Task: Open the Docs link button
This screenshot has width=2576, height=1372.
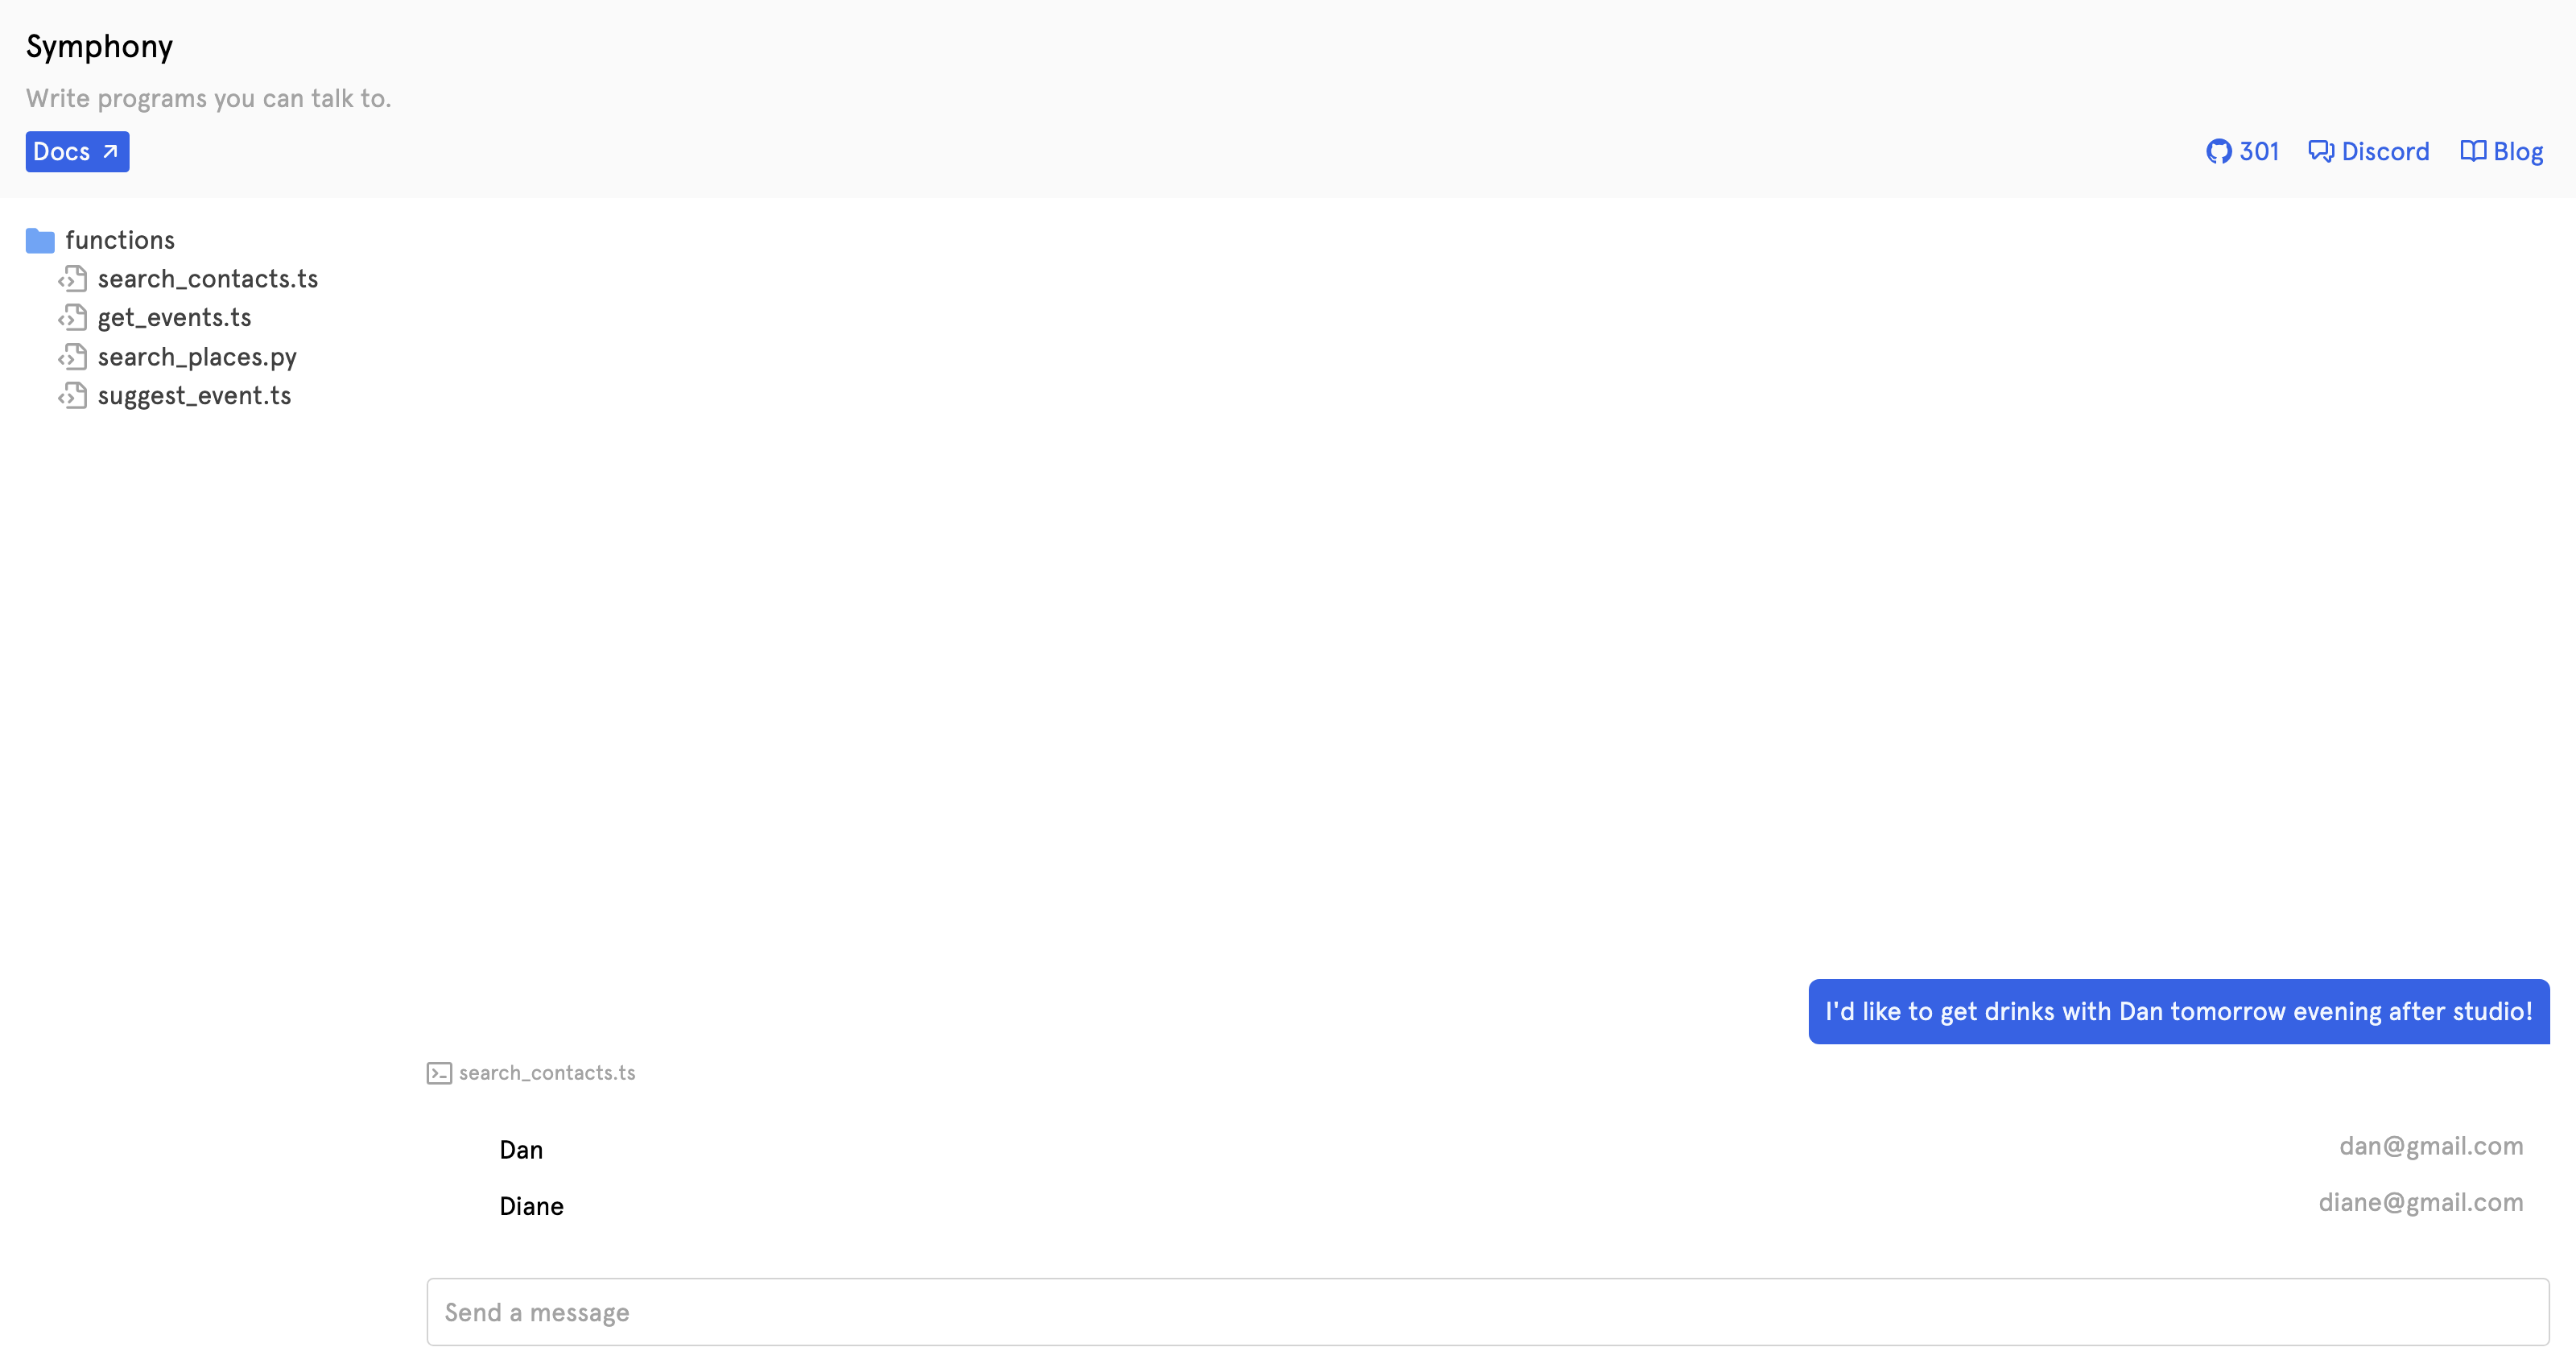Action: (x=77, y=151)
